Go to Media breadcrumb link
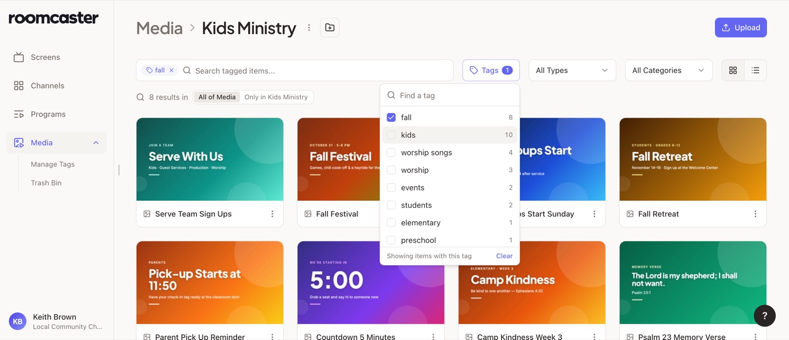This screenshot has height=340, width=789. coord(159,28)
